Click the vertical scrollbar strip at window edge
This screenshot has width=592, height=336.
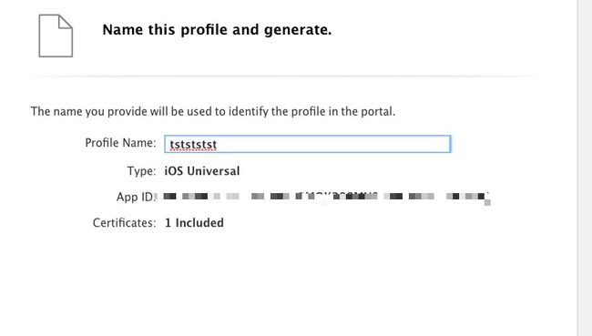[x=585, y=168]
